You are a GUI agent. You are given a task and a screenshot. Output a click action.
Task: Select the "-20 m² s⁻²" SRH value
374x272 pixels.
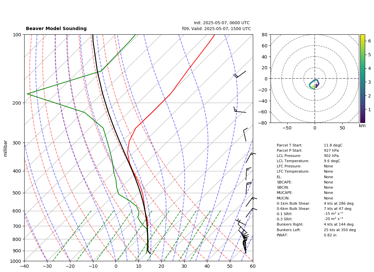[334, 219]
